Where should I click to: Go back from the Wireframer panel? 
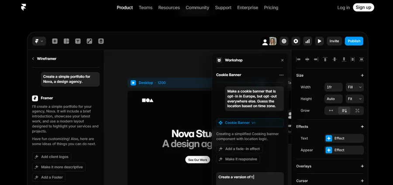(x=33, y=58)
